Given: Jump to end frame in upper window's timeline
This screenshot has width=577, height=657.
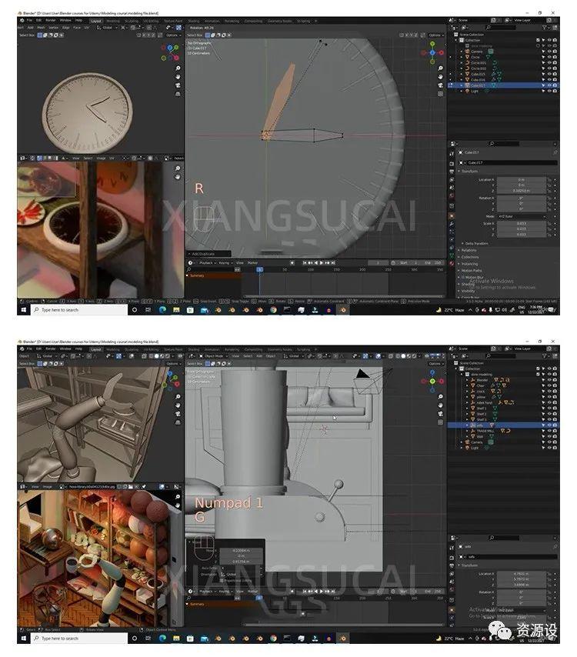Looking at the screenshot, I should pos(333,262).
